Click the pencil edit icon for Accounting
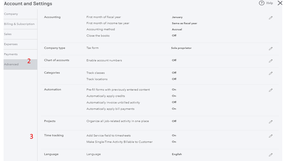286x161 pixels. 271,18
